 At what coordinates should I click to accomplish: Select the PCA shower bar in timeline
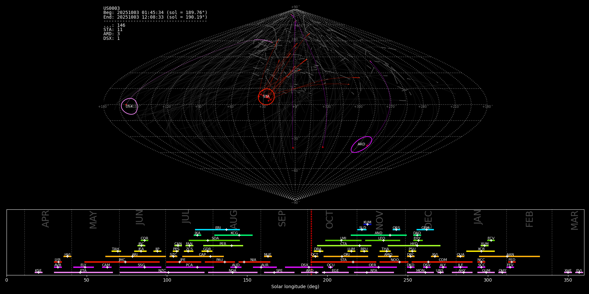pyautogui.click(x=190, y=267)
